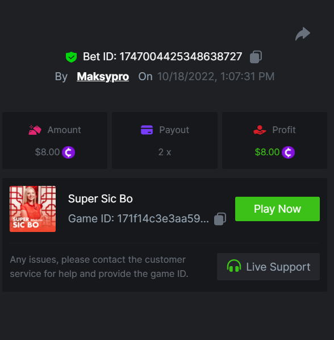
Task: Open the Super Sic Bo thumbnail
Action: 33,209
